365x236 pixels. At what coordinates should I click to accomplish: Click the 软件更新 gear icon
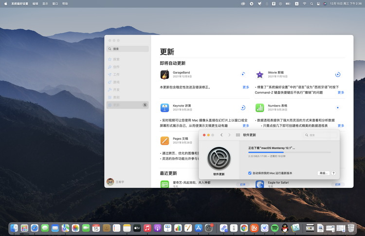point(219,159)
